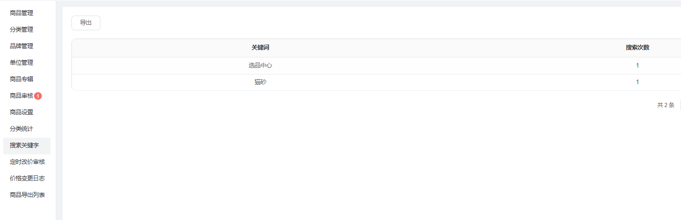Open the 商品审核 menu entry
The height and width of the screenshot is (220, 681).
coord(22,96)
